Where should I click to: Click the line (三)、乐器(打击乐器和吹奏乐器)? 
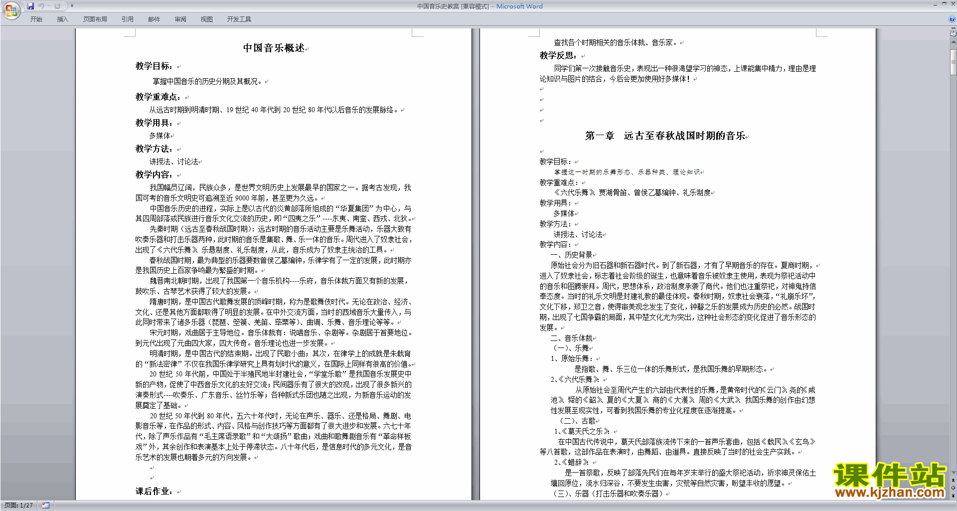click(x=609, y=494)
